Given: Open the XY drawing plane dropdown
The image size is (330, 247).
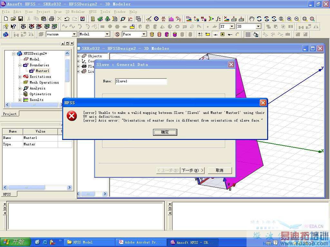Looking at the screenshot, I should click(232, 26).
